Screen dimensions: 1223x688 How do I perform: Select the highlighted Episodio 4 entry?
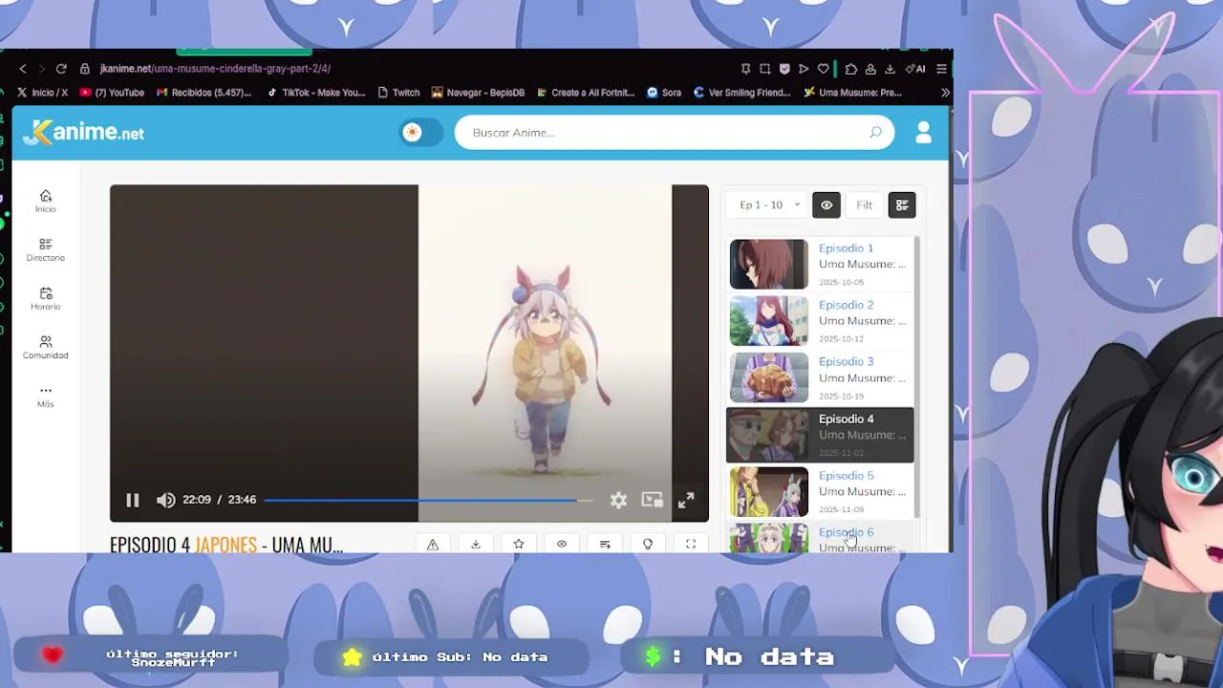820,435
